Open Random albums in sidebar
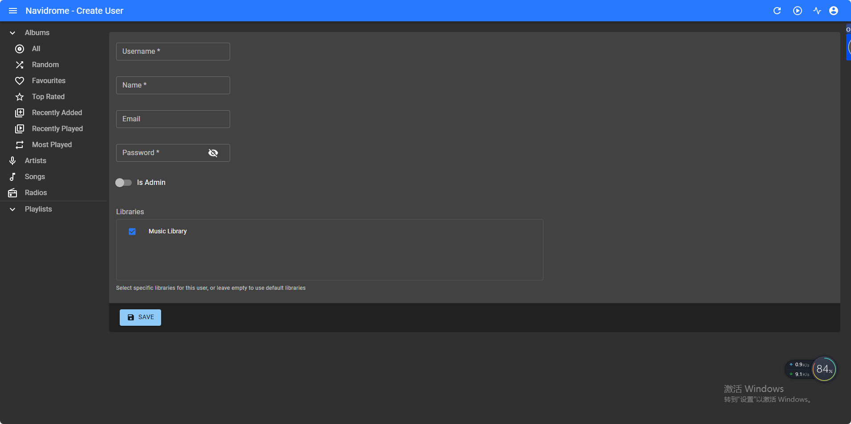 coord(53,65)
